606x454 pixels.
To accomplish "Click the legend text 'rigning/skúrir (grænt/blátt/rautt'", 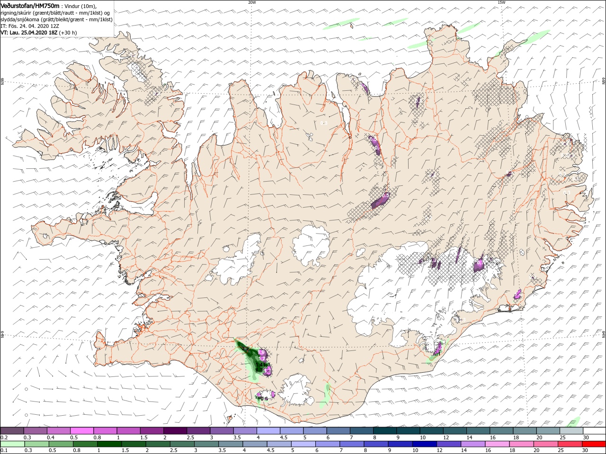I will (35, 13).
